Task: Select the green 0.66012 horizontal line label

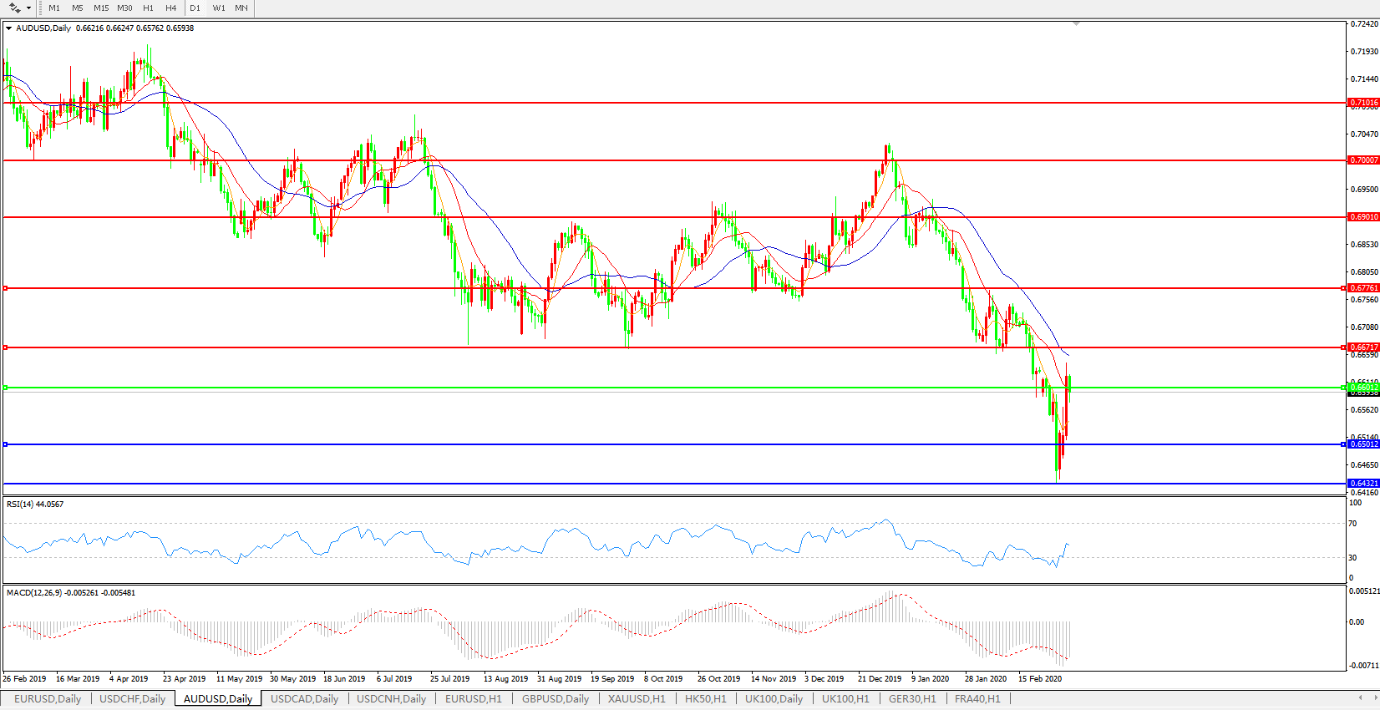Action: tap(1363, 388)
